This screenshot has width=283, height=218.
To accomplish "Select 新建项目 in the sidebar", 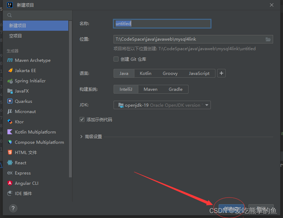I will pos(36,25).
